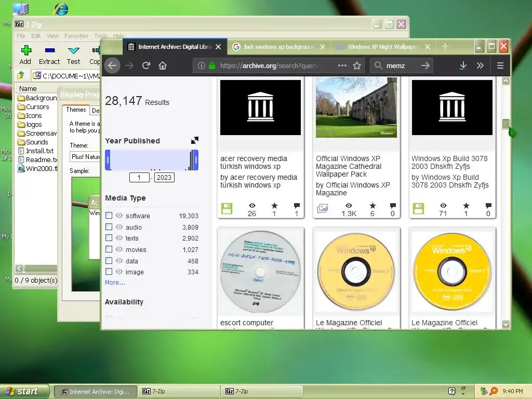Click the 7-Zip Add toolbar button
Viewport: 532px width, 399px height.
click(x=25, y=55)
